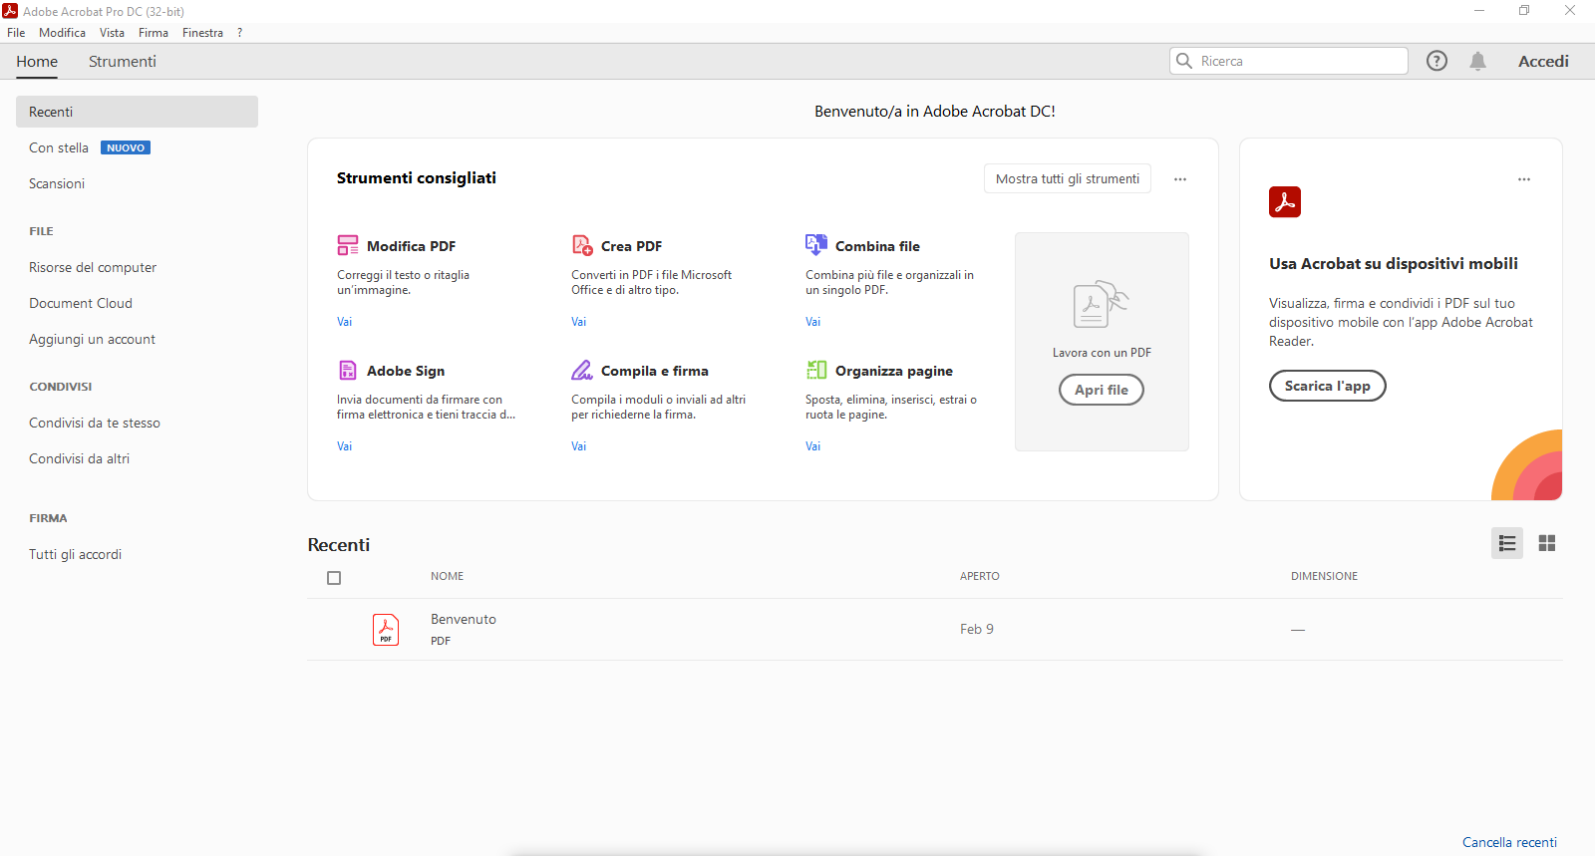The width and height of the screenshot is (1595, 856).
Task: Select the Home tab
Action: tap(37, 61)
